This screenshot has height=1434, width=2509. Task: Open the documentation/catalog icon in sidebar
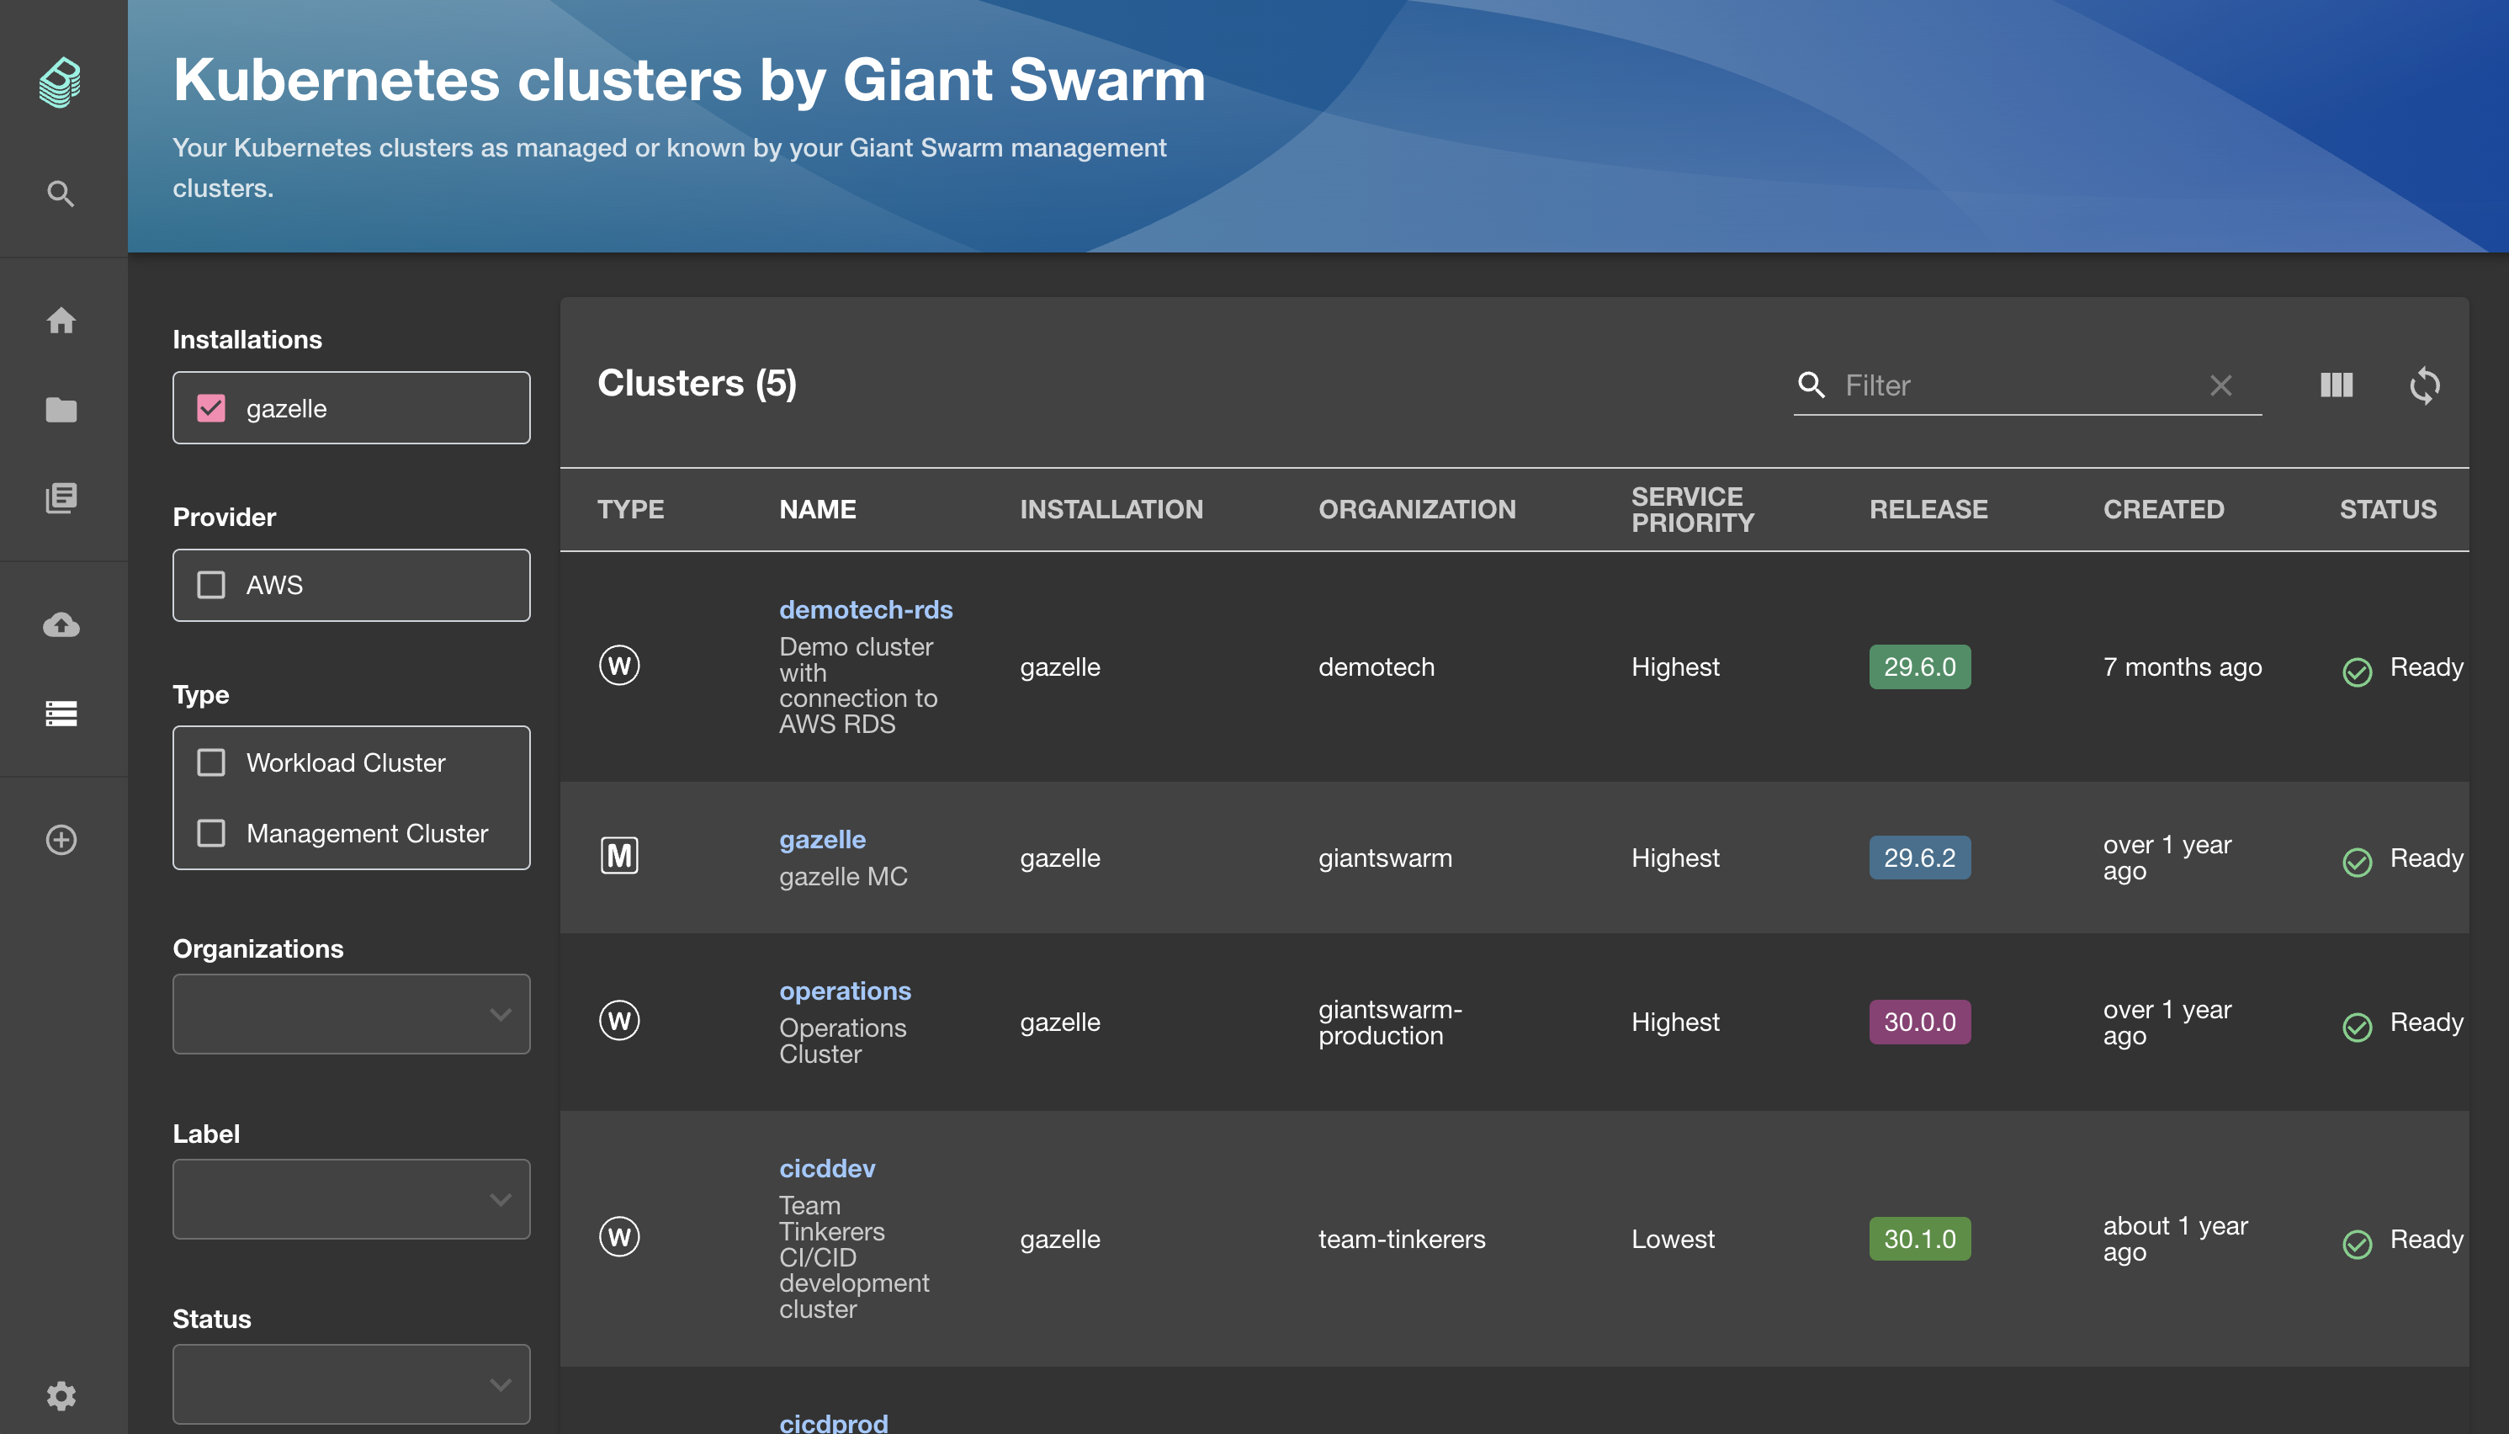[x=61, y=498]
